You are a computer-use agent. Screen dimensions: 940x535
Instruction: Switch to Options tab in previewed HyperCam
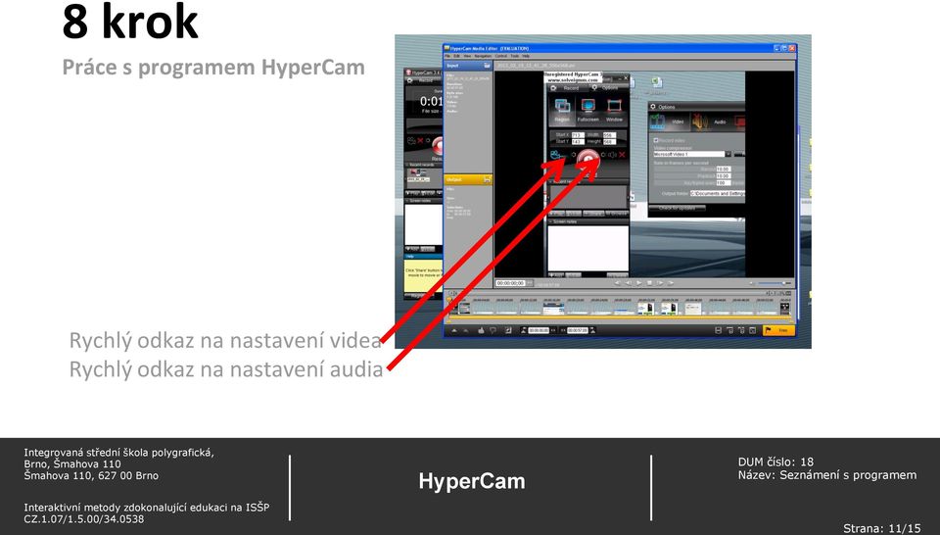click(x=607, y=88)
